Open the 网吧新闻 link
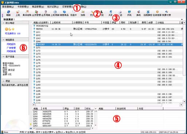Image resolution: width=187 pixels, height=134 pixels. pyautogui.click(x=11, y=51)
